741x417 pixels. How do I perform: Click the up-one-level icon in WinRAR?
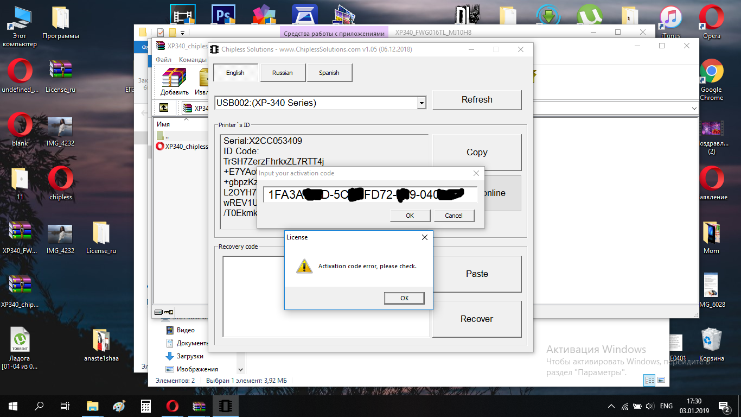tap(163, 108)
